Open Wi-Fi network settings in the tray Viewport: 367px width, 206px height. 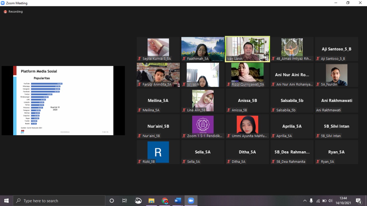[318, 201]
